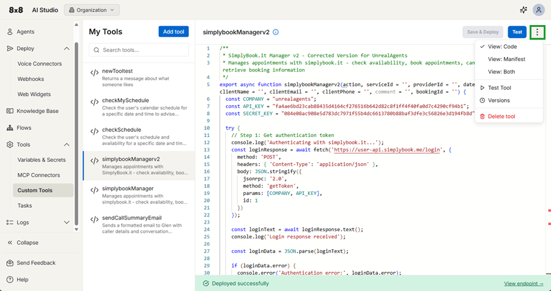Screen dimensions: 551x291
Task: Click the Agents person icon
Action: coord(10,32)
